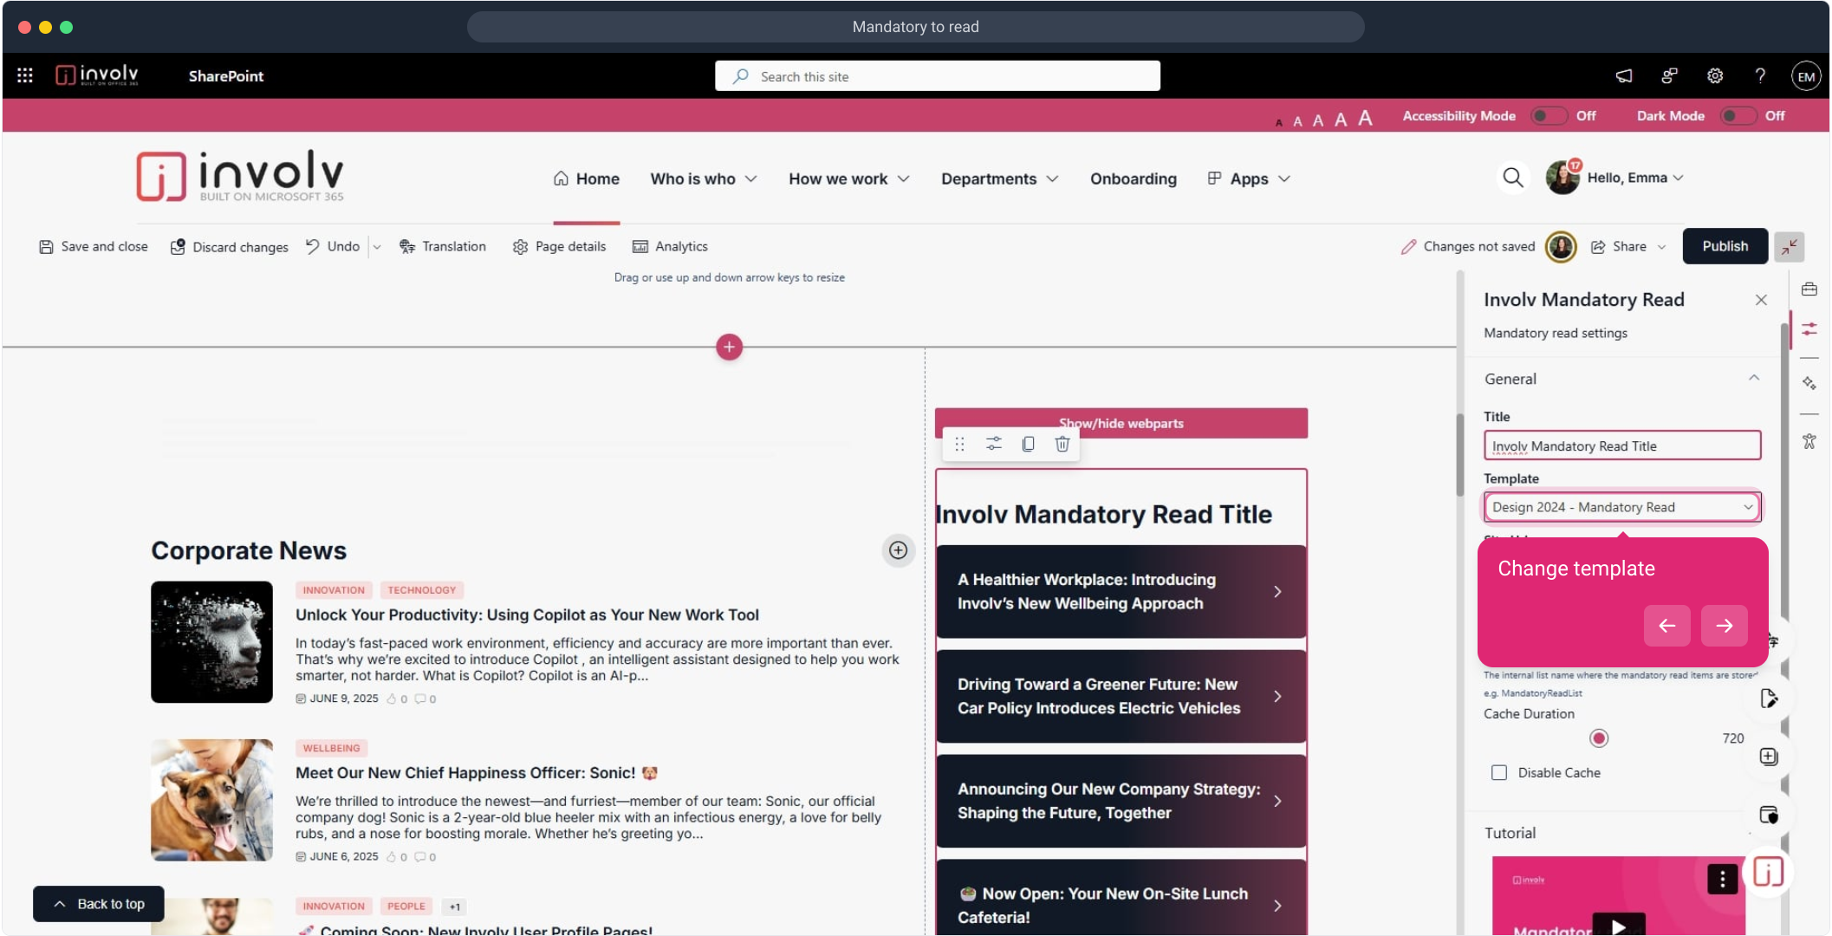Screen dimensions: 1832x936
Task: Click the Involv floating logo button
Action: (1768, 872)
